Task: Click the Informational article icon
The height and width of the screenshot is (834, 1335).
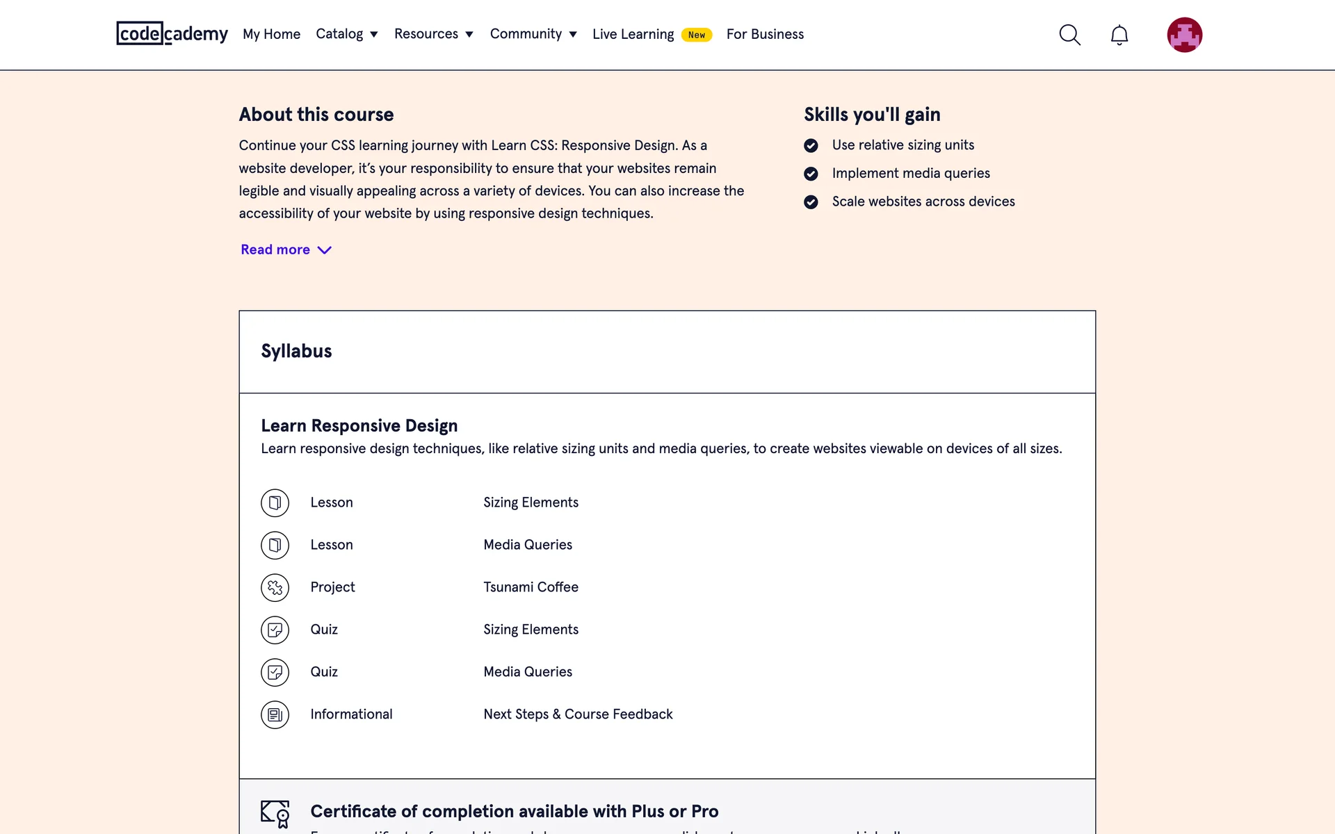Action: tap(275, 714)
